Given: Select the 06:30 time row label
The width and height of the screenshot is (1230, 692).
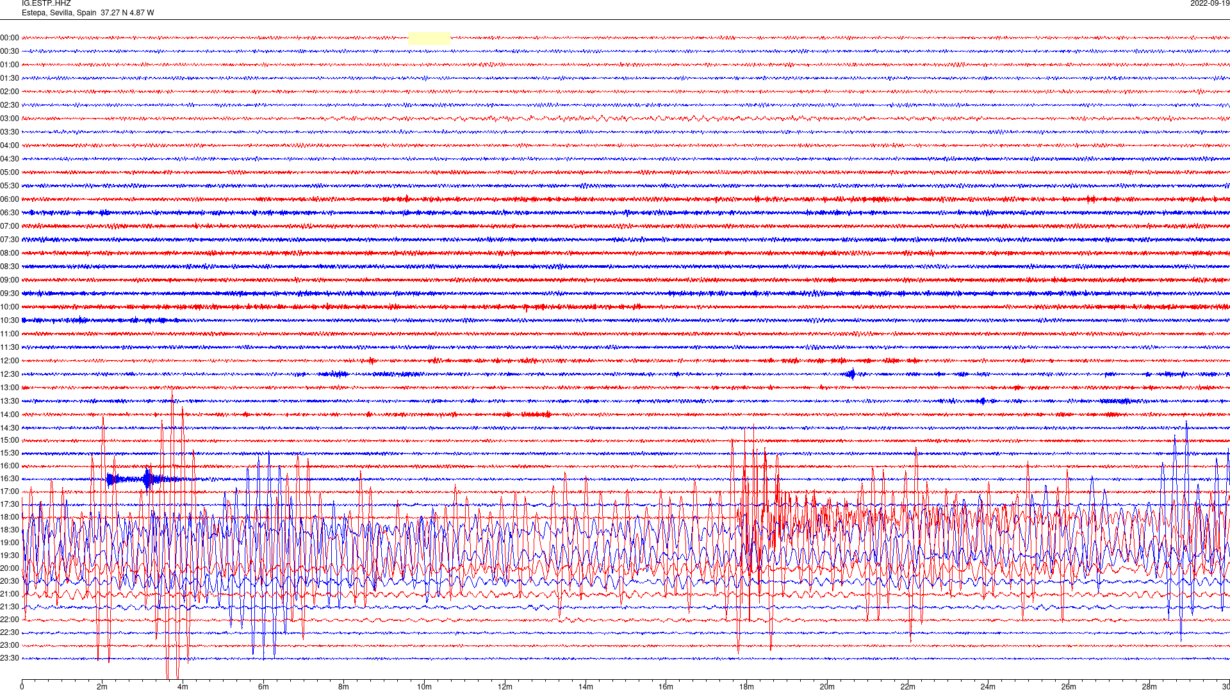Looking at the screenshot, I should [10, 213].
